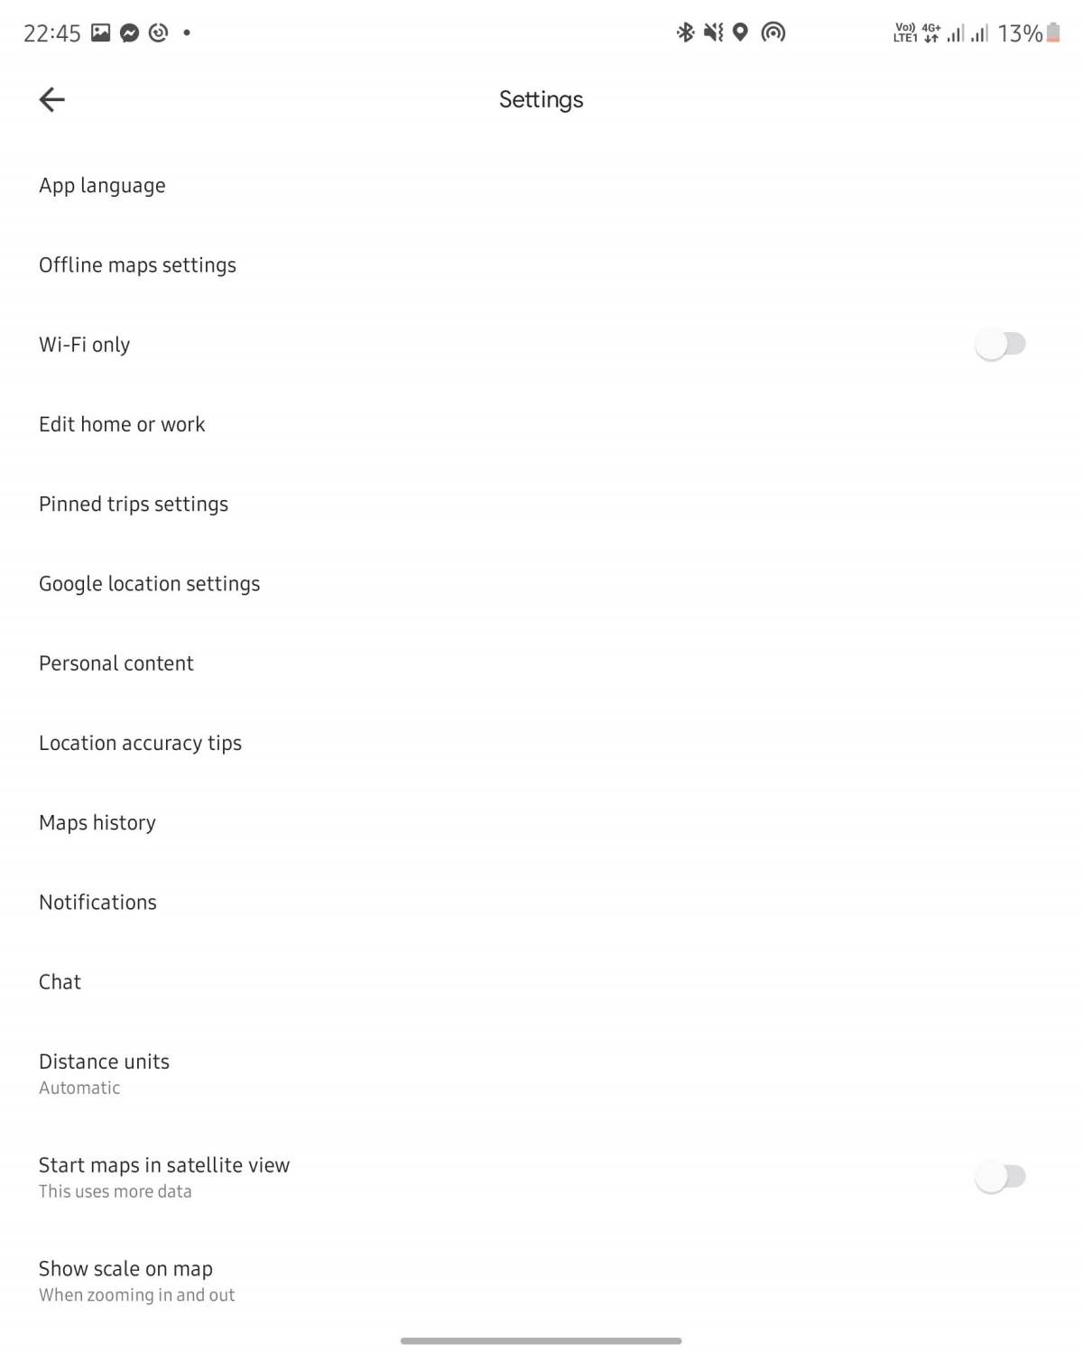Tap the Bluetooth status icon

click(685, 33)
